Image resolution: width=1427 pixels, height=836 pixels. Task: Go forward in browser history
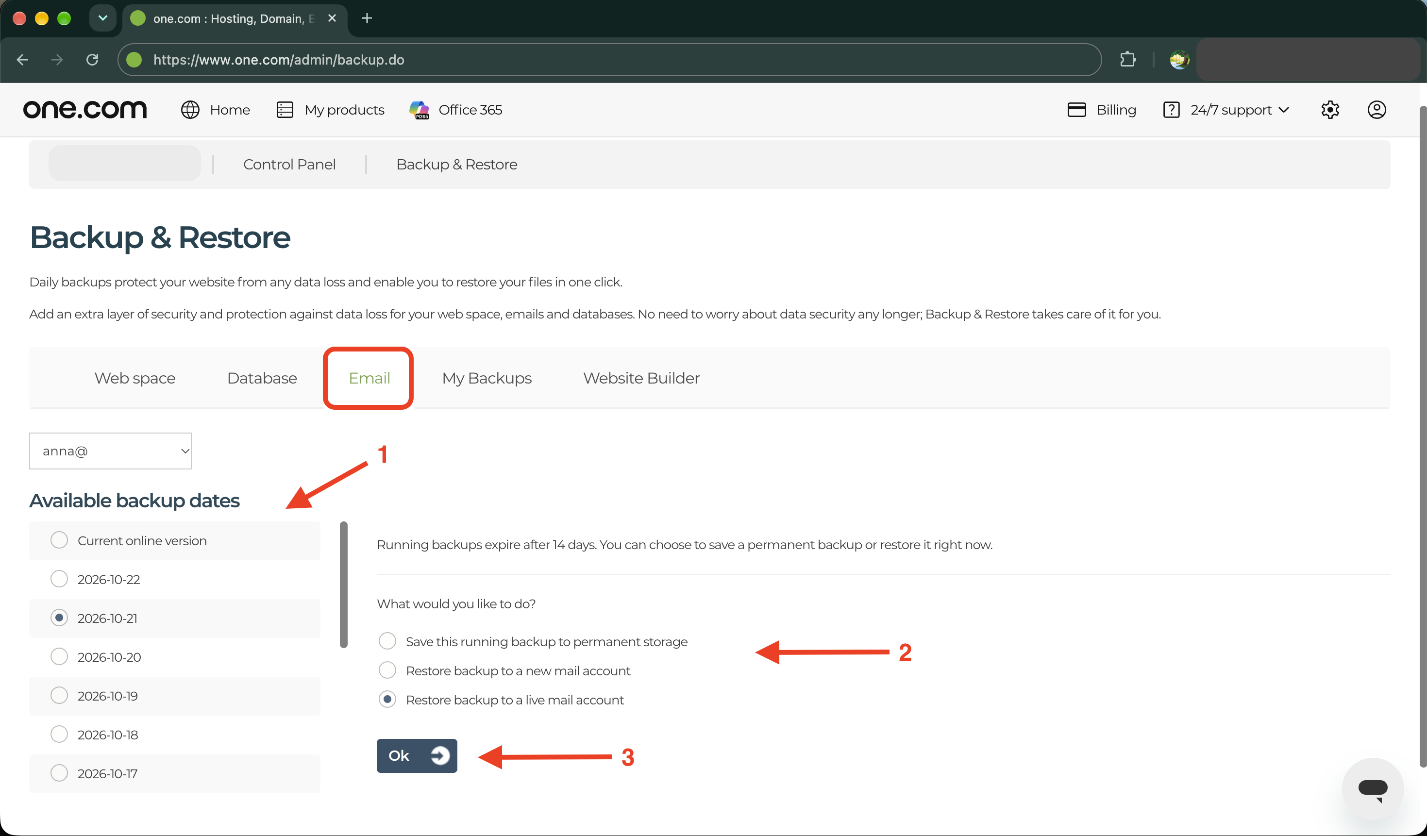tap(57, 59)
